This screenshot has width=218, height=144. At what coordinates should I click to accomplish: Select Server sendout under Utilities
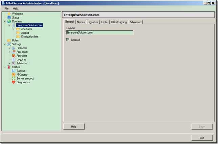tap(25, 79)
